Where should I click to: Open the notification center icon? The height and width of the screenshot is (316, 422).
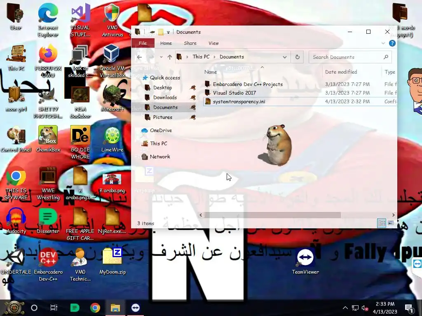(x=409, y=308)
